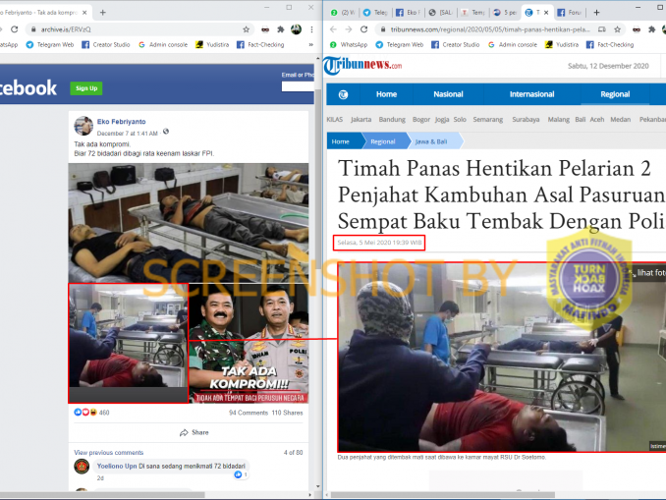Image resolution: width=666 pixels, height=500 pixels.
Task: Open the post's reactions icons
Action: point(85,412)
